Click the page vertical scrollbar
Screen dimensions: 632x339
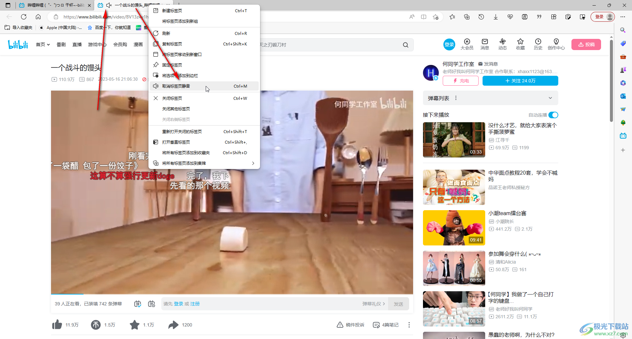click(x=611, y=81)
